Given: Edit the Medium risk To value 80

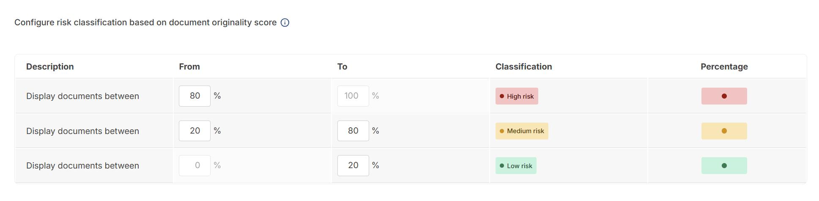Looking at the screenshot, I should [353, 131].
